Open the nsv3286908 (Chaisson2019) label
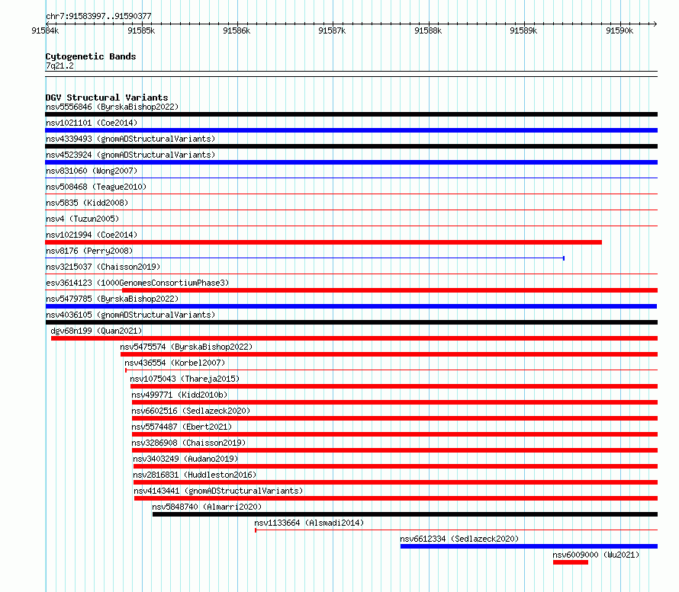Viewport: 679px width, 592px height. [188, 443]
